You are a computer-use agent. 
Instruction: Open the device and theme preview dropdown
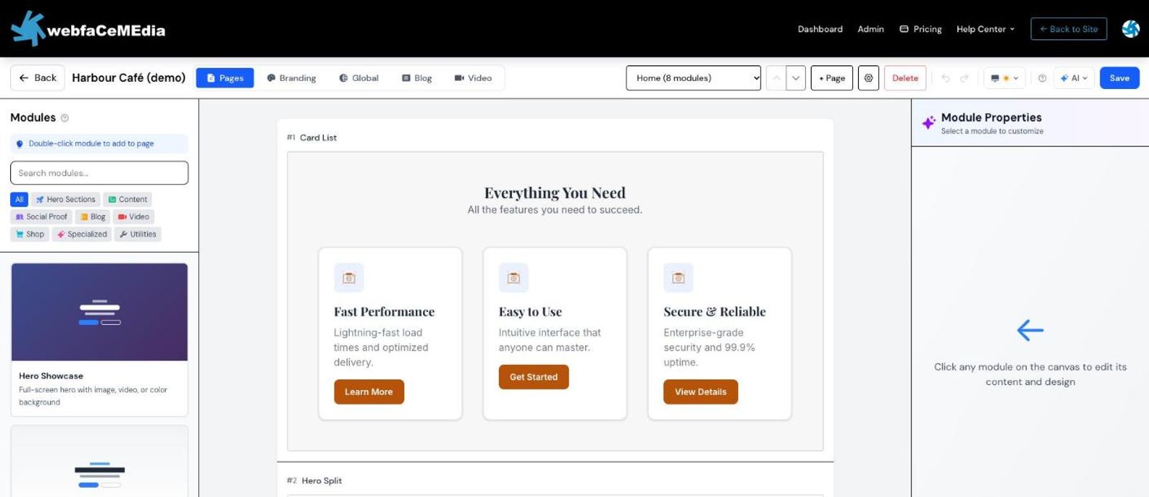1005,77
